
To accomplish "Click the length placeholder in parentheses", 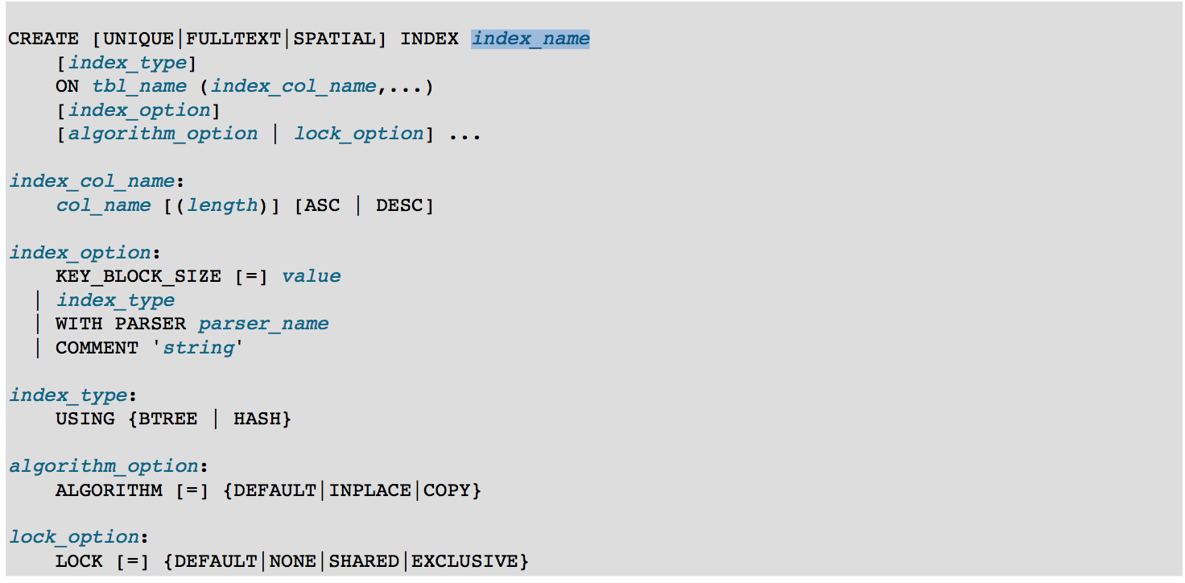I will coord(222,205).
